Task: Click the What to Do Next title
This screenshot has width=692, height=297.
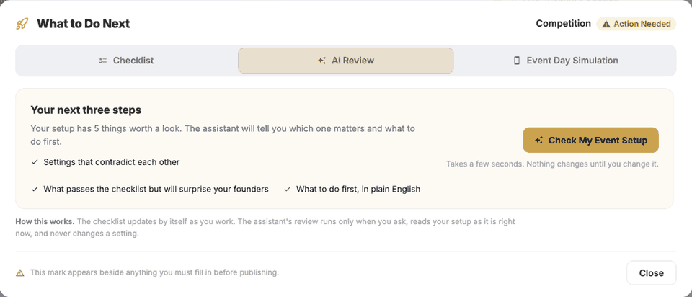Action: point(84,24)
